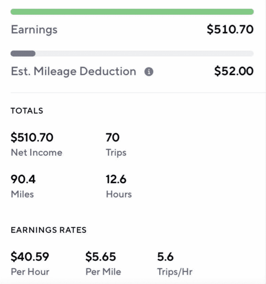The image size is (266, 284).
Task: Click the Net Income label
Action: tap(36, 153)
